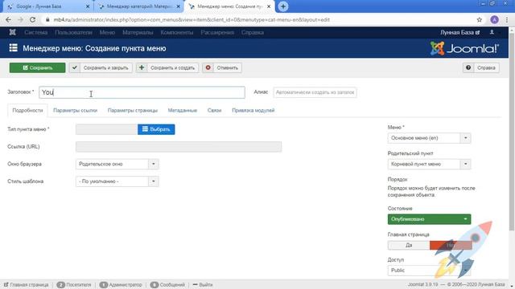Screen dimensions: 515x289
Task: Bookmark this page with the star icon
Action: point(480,19)
